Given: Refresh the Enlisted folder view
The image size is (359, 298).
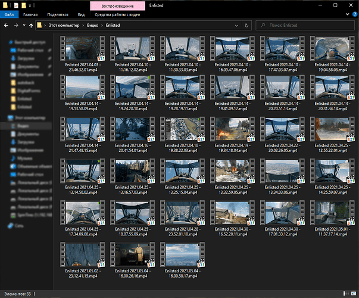Looking at the screenshot, I should (x=246, y=26).
